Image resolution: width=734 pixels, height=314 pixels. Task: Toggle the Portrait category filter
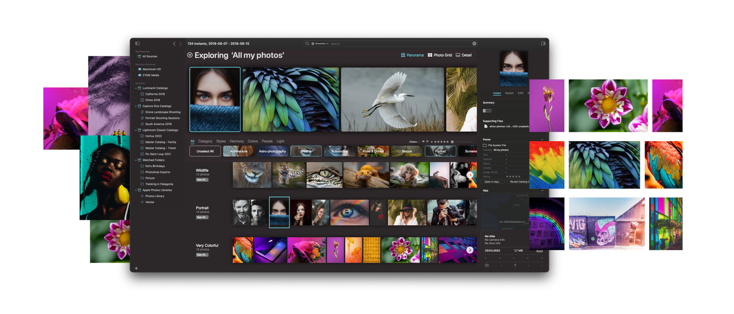[x=440, y=151]
